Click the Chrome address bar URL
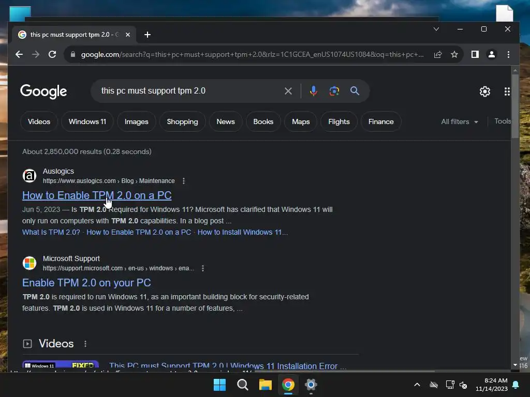This screenshot has width=530, height=397. click(252, 54)
